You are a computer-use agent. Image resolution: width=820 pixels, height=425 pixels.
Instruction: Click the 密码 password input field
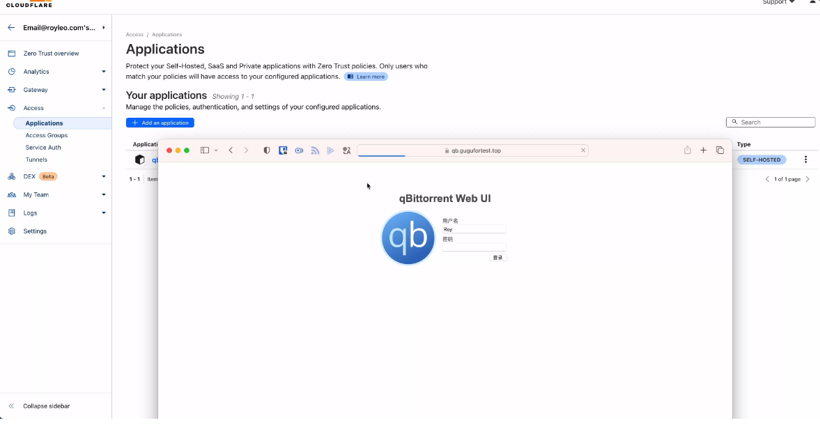(474, 247)
